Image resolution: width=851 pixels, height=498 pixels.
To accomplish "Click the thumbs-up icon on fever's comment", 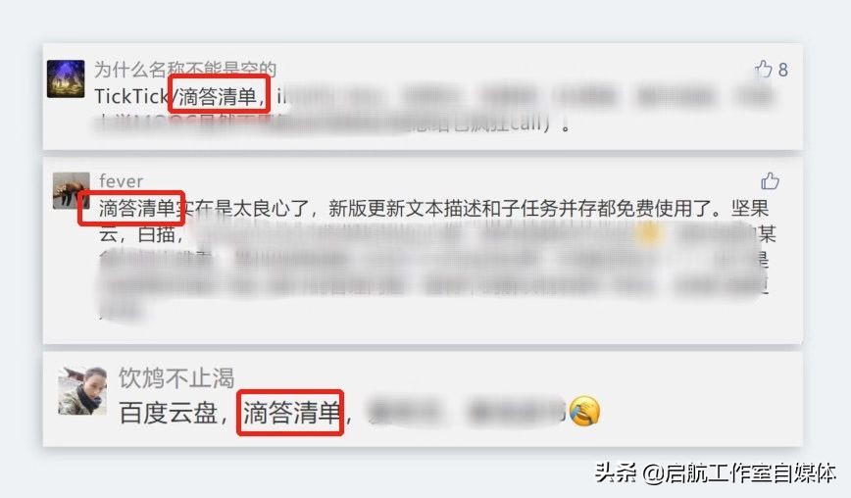I will [x=770, y=180].
